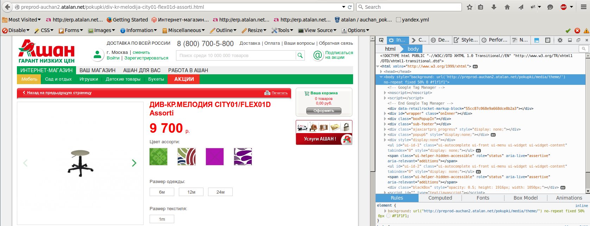Bookmark this page with the star icon
Screen dimensions: 590x226
(470, 7)
